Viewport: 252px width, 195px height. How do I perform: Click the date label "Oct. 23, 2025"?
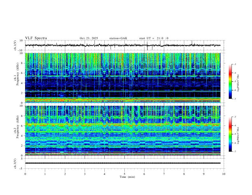[x=89, y=38]
